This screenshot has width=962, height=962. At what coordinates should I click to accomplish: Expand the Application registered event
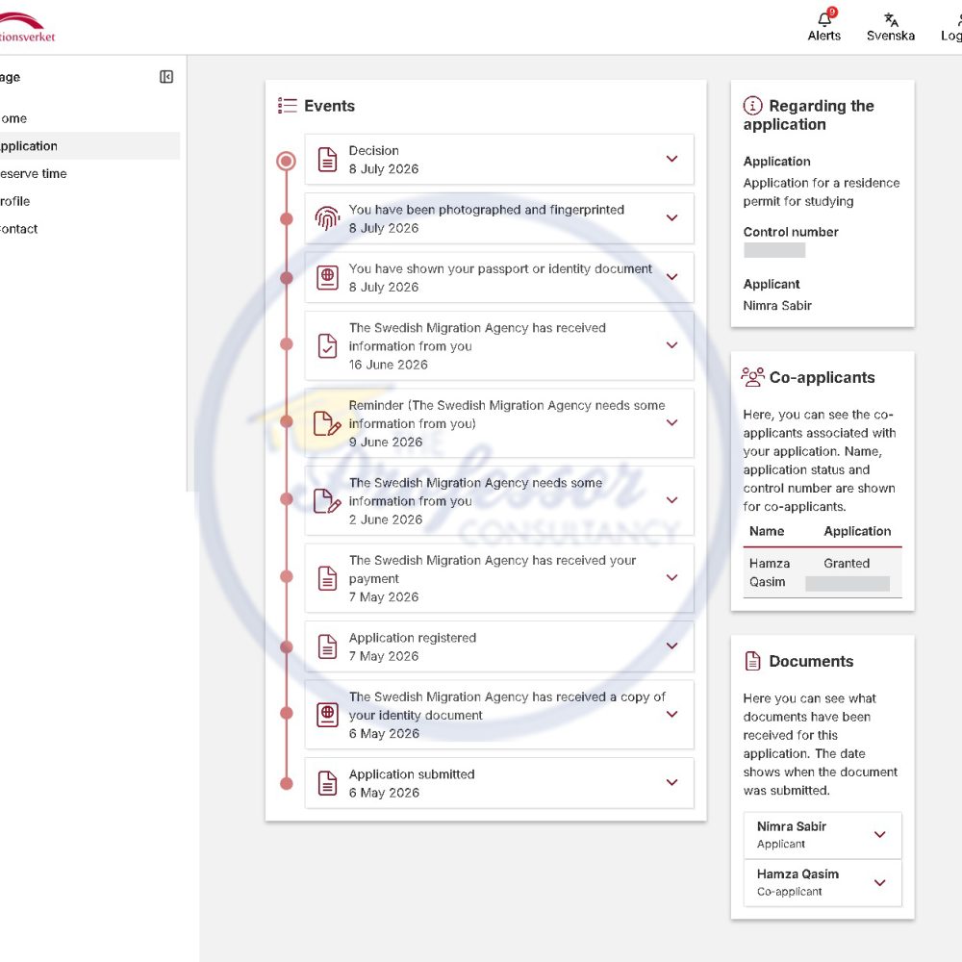(671, 646)
